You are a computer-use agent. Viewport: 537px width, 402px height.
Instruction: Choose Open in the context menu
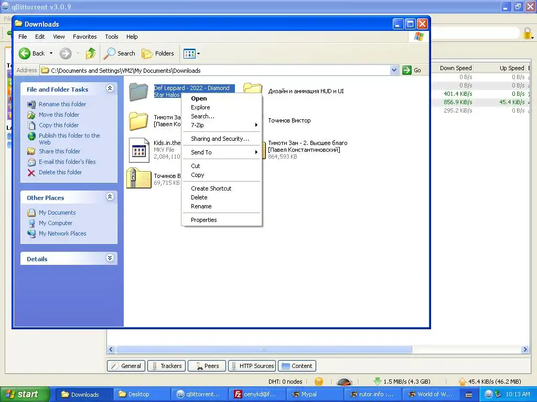pyautogui.click(x=222, y=98)
